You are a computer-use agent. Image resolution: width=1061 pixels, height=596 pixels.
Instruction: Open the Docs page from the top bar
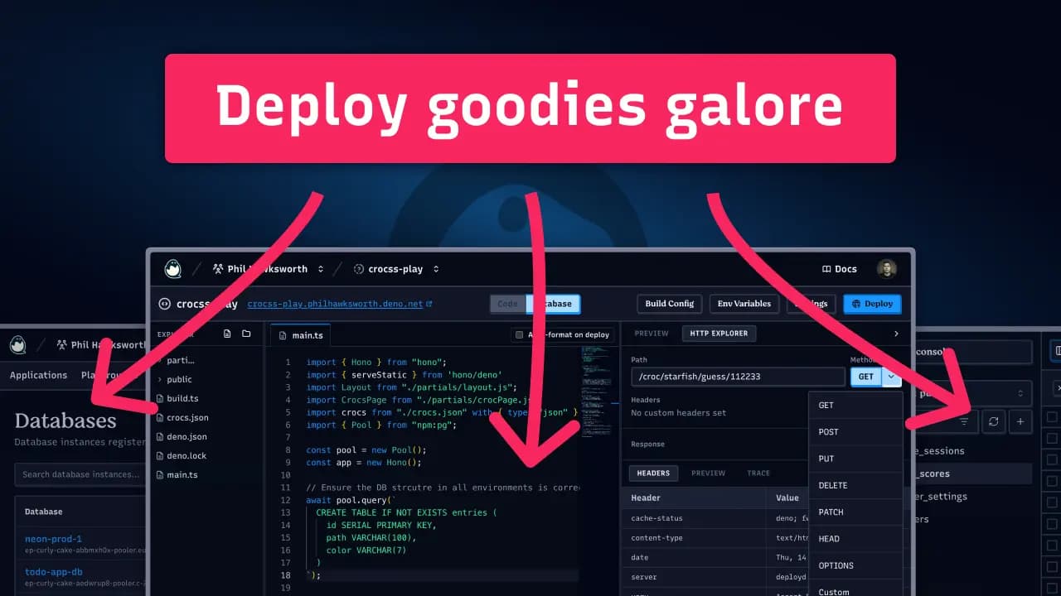[838, 268]
